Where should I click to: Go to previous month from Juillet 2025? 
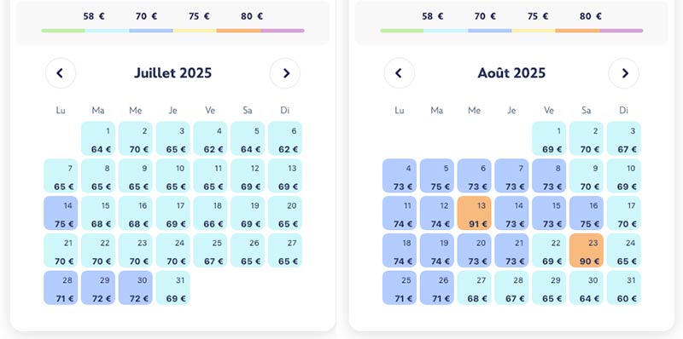point(61,73)
